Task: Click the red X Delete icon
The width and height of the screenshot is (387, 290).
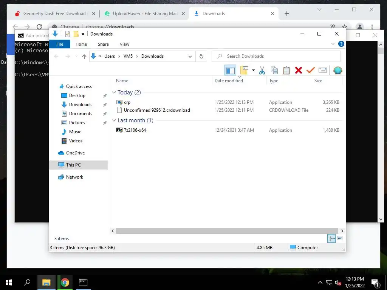Action: (x=299, y=70)
